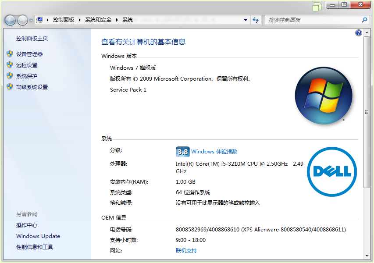374x263 pixels.
Task: Open 高级系统设置 link
Action: 32,87
